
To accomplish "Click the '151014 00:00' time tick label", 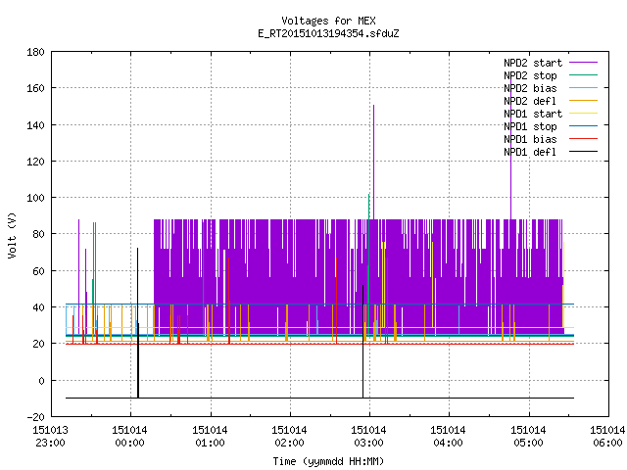I will tap(130, 437).
